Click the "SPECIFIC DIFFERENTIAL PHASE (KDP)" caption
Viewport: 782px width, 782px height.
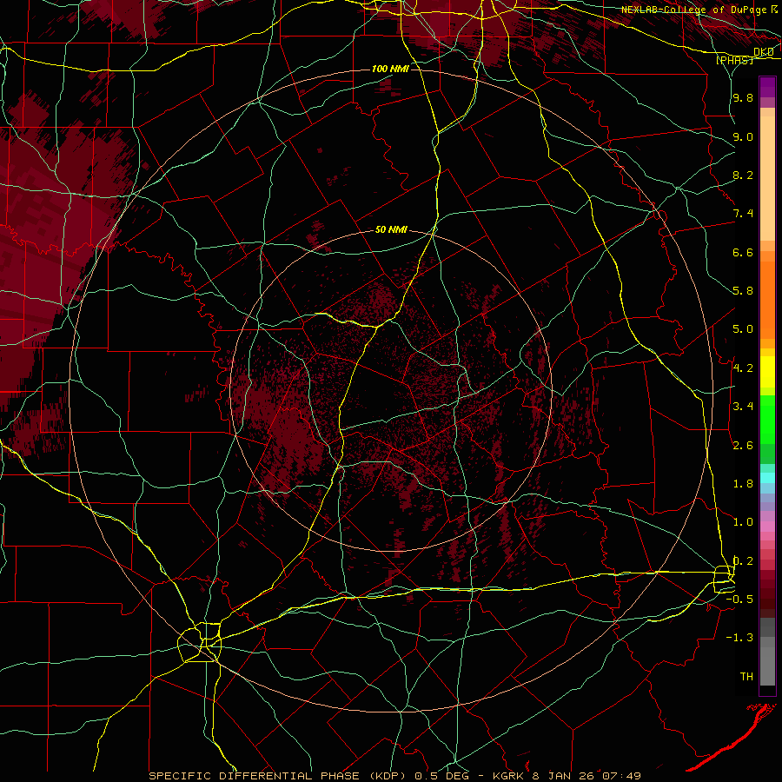279,776
